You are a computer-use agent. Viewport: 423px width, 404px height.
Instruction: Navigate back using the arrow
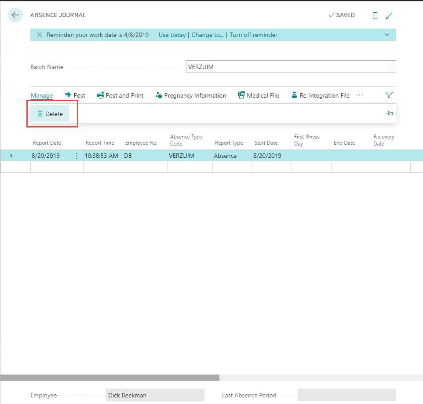point(15,15)
